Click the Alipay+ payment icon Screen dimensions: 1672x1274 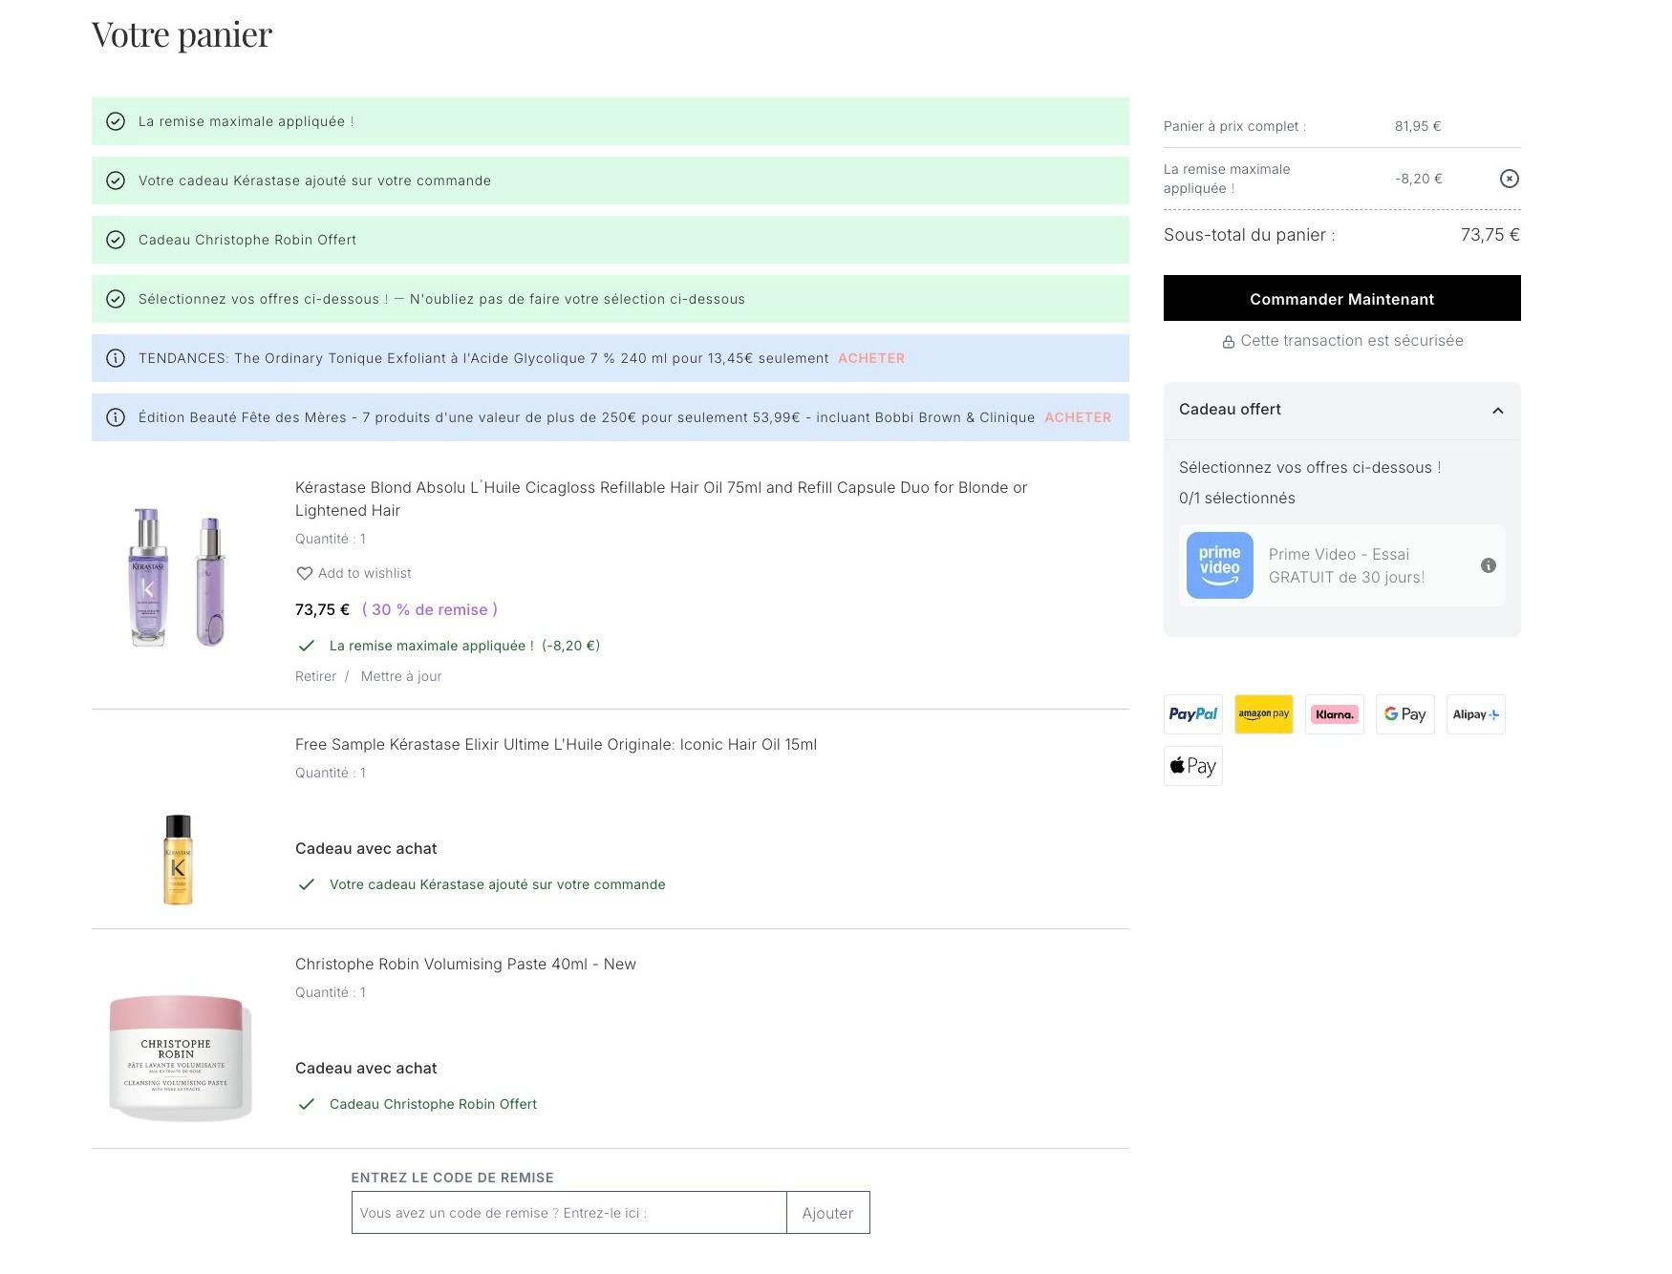(x=1475, y=714)
